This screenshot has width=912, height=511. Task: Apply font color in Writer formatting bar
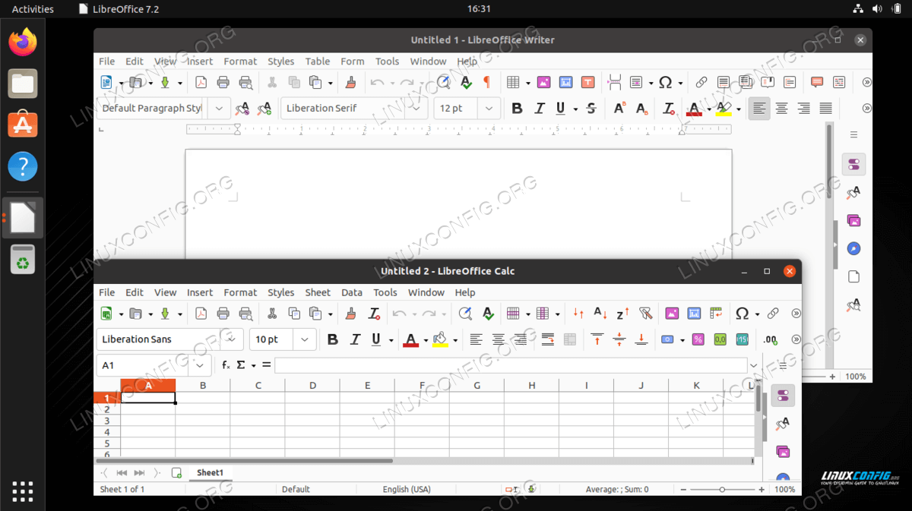coord(693,109)
